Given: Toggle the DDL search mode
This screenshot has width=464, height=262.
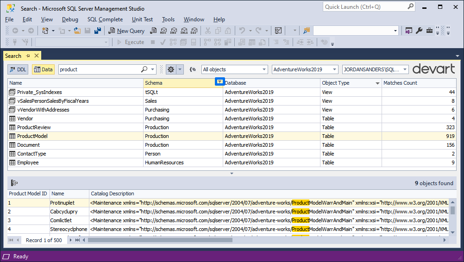Looking at the screenshot, I should [x=18, y=69].
